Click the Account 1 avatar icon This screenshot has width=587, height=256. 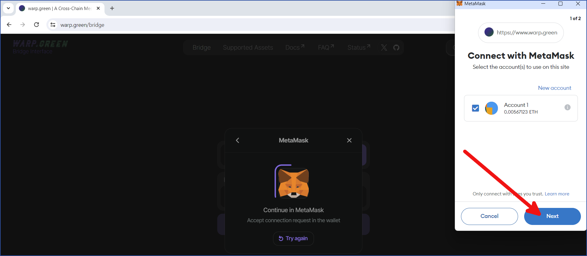click(x=491, y=108)
